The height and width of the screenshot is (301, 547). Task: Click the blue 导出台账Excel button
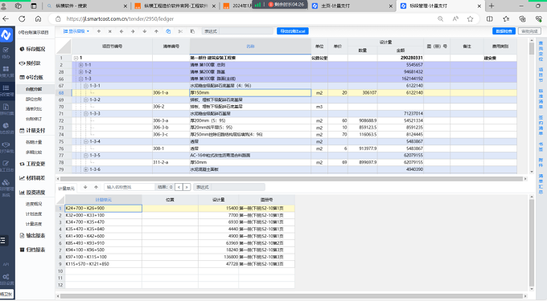(293, 31)
